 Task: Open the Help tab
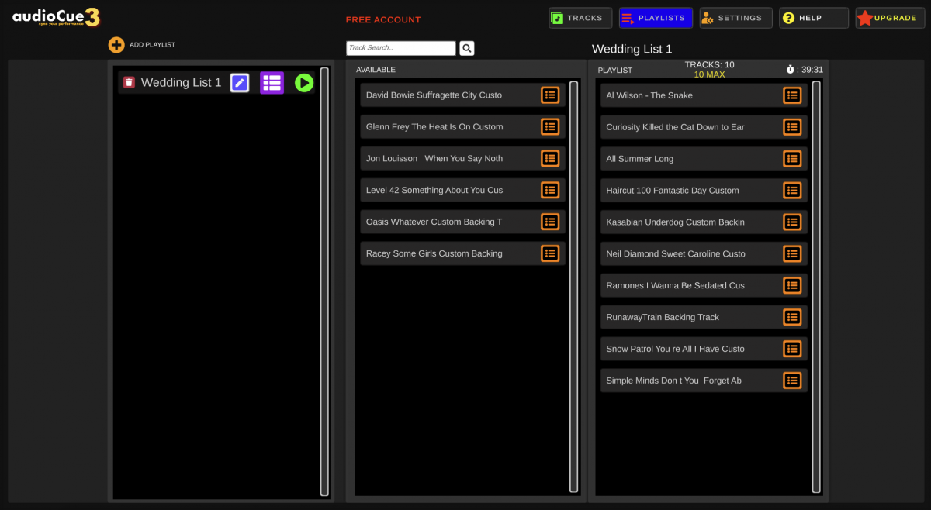814,18
